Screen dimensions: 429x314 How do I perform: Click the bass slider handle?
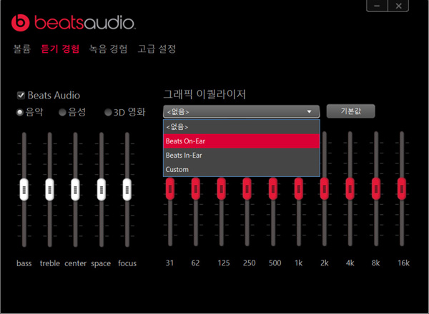click(24, 190)
